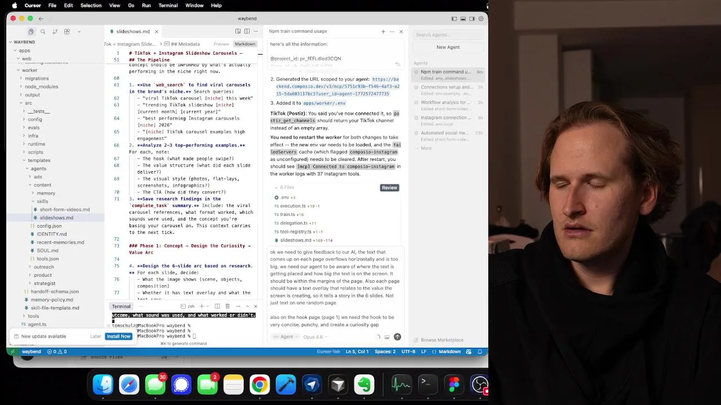Screen dimensions: 721x405
Task: Kill terminal with trash icon
Action: (x=227, y=307)
